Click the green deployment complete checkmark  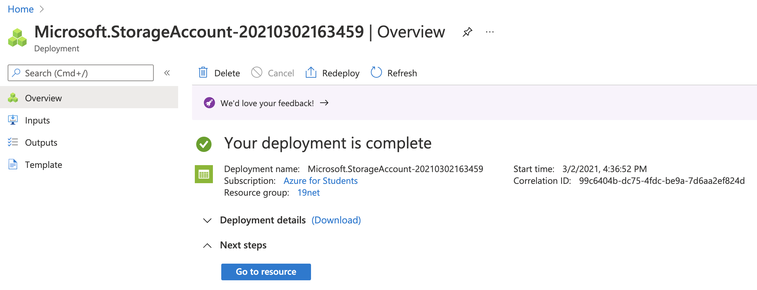click(204, 144)
